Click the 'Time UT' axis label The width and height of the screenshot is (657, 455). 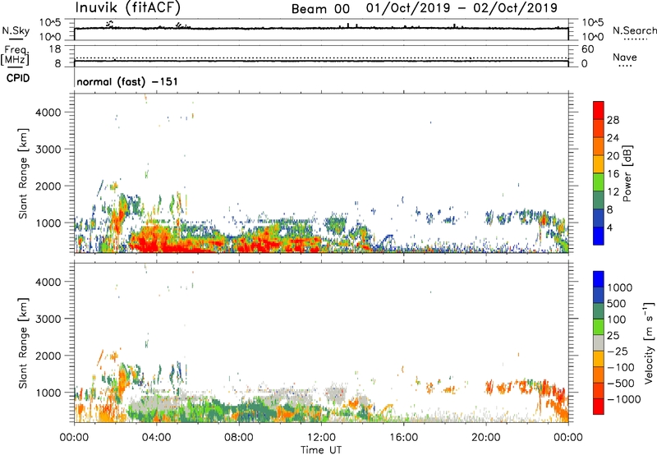pyautogui.click(x=321, y=450)
